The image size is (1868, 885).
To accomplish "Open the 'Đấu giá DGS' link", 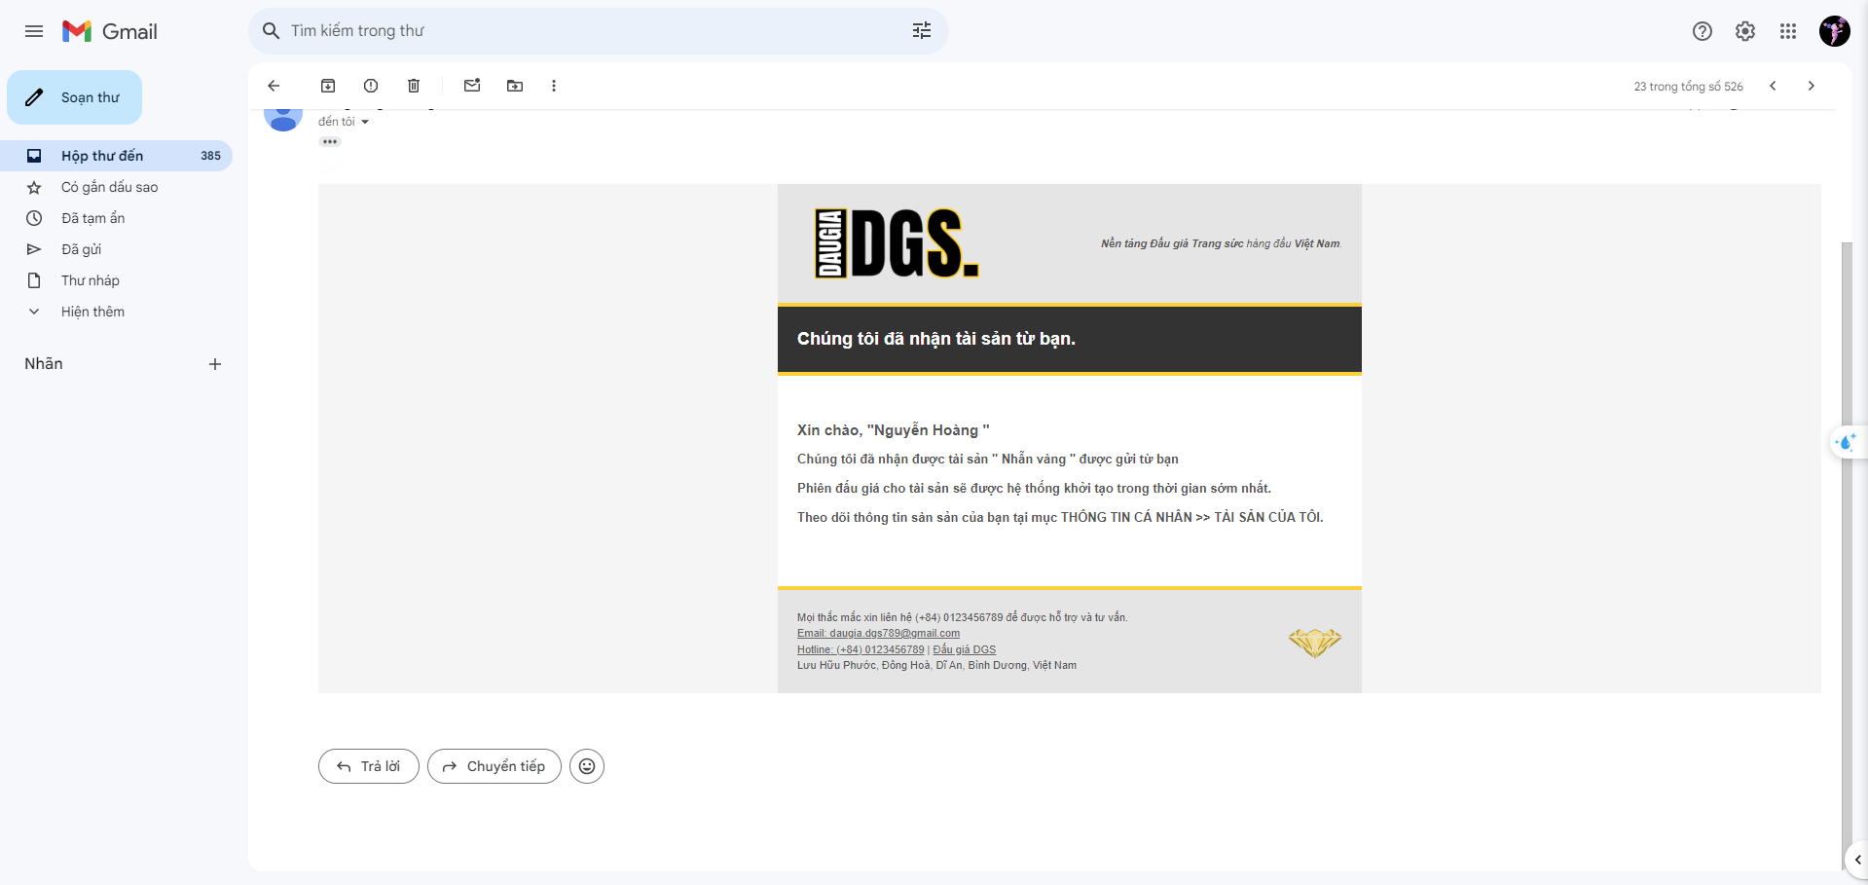I will 965,649.
